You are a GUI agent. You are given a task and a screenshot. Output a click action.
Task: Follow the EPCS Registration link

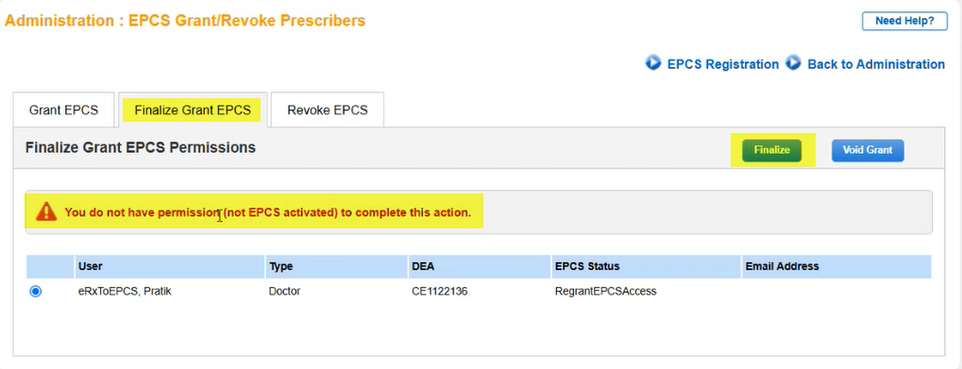(723, 64)
